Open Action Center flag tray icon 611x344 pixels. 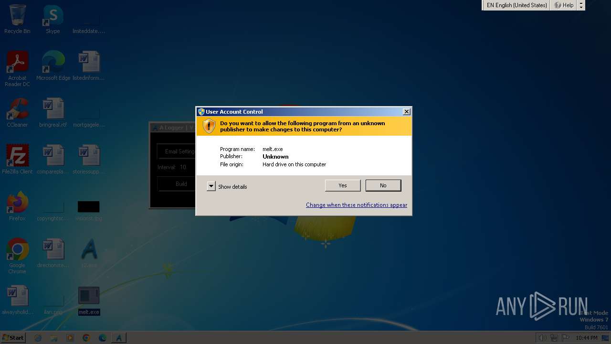pos(566,338)
